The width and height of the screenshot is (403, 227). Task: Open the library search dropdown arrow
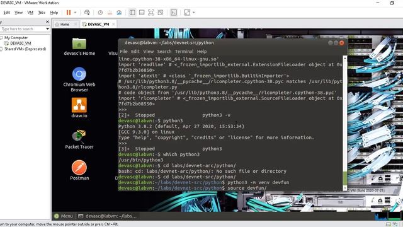pyautogui.click(x=48, y=29)
